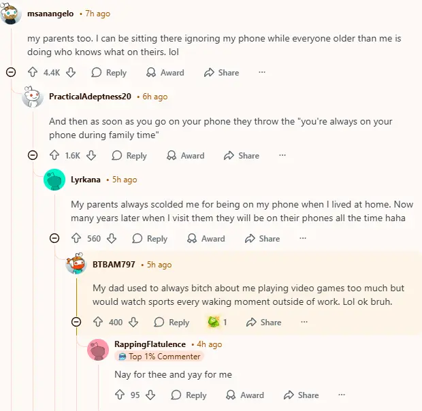
Task: Downvote Lyrkana's comment with 560 votes
Action: tap(112, 239)
